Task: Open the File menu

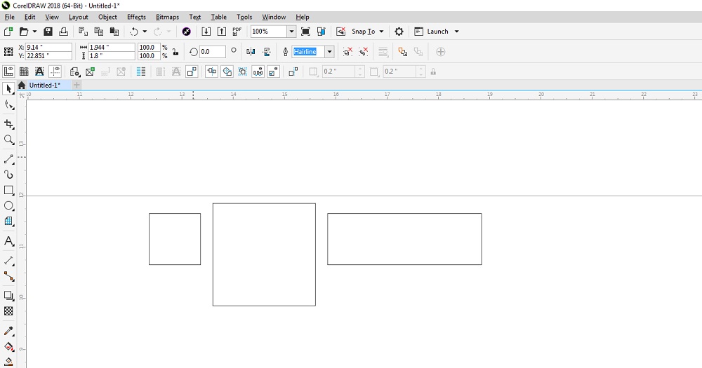Action: (x=9, y=17)
